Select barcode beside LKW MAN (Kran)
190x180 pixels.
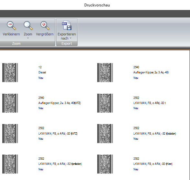pos(105,164)
